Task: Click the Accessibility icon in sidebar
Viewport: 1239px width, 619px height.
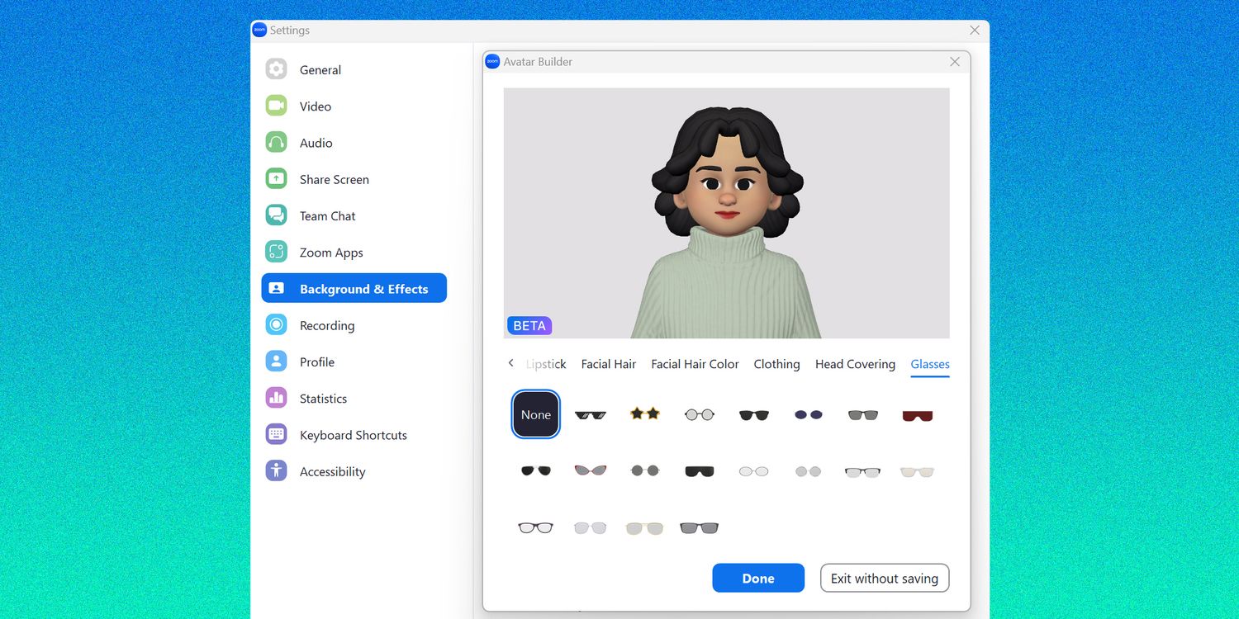Action: click(276, 471)
